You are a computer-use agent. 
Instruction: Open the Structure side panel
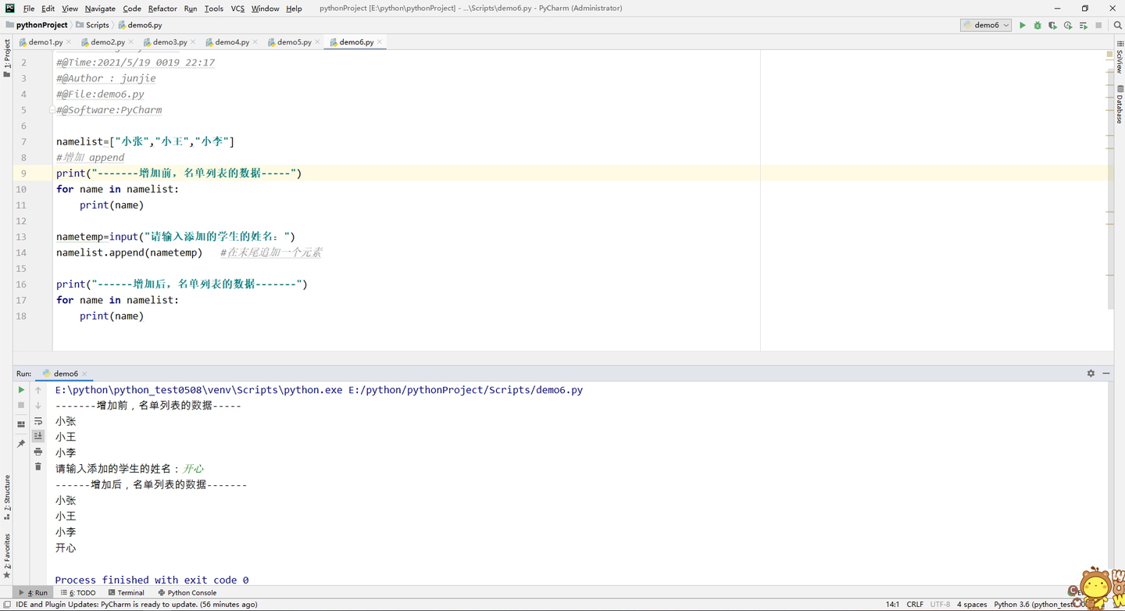(x=7, y=497)
